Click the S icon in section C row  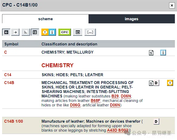tap(151, 53)
